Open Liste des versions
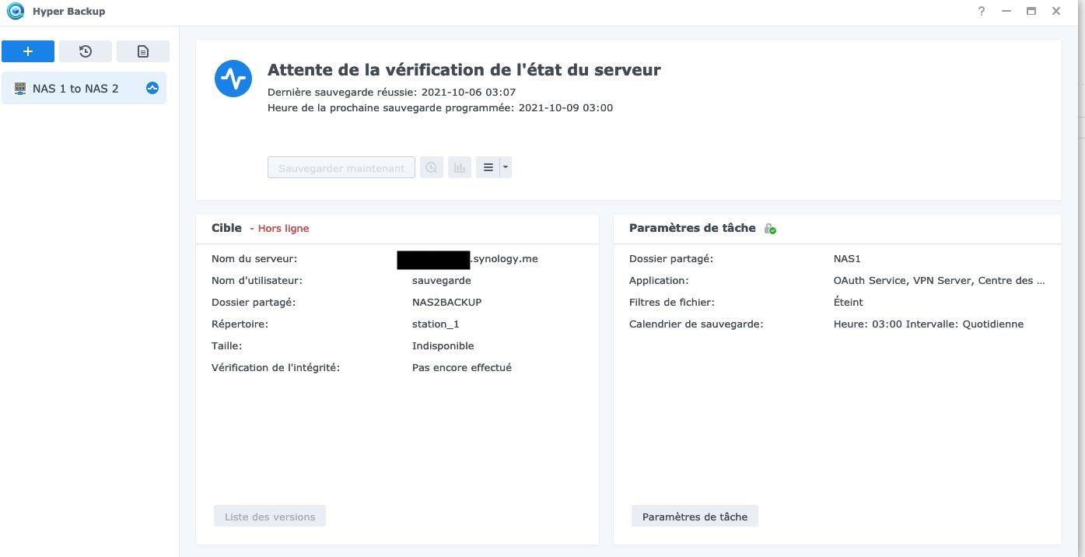 [x=270, y=517]
